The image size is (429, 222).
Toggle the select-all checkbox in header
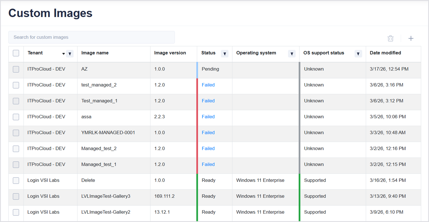tap(16, 53)
